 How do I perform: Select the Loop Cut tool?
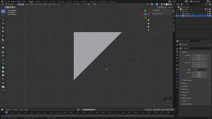3,60
